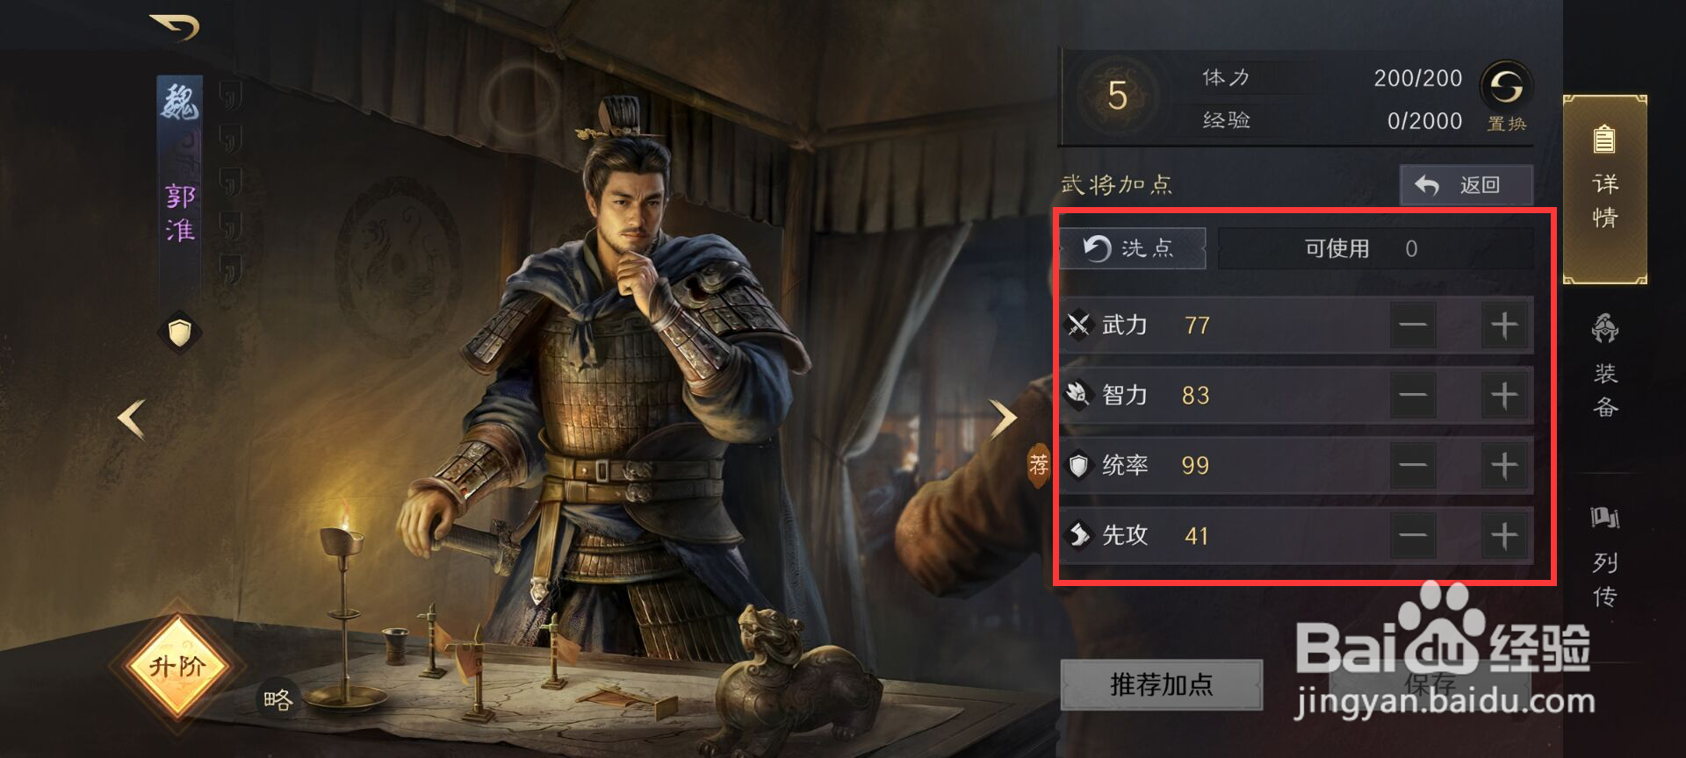Screen dimensions: 1686x758
Task: Click the round 略 icon near the map table
Action: (277, 699)
